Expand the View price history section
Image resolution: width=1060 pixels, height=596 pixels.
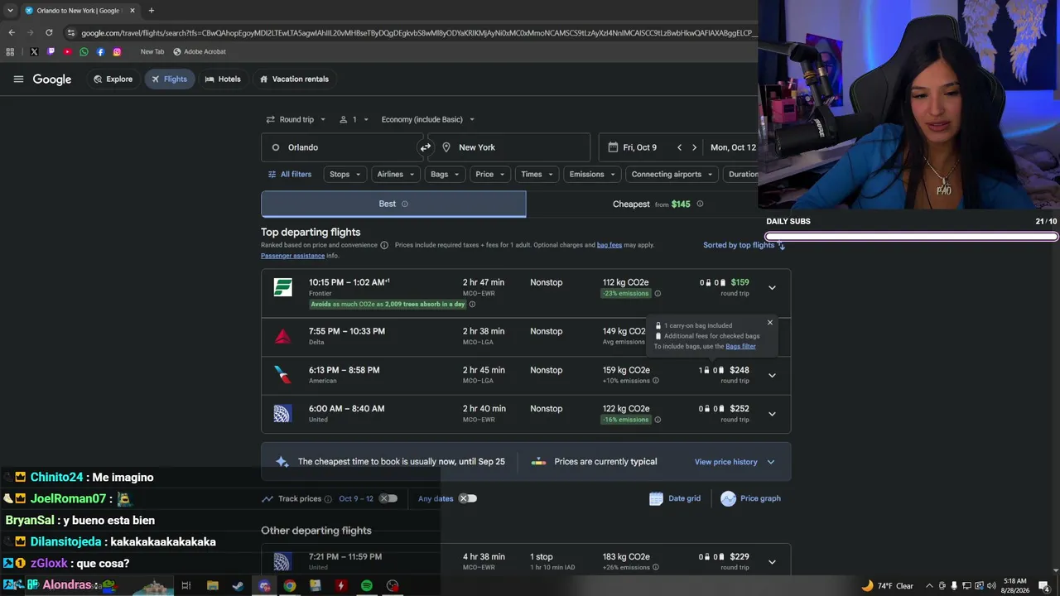click(x=735, y=462)
